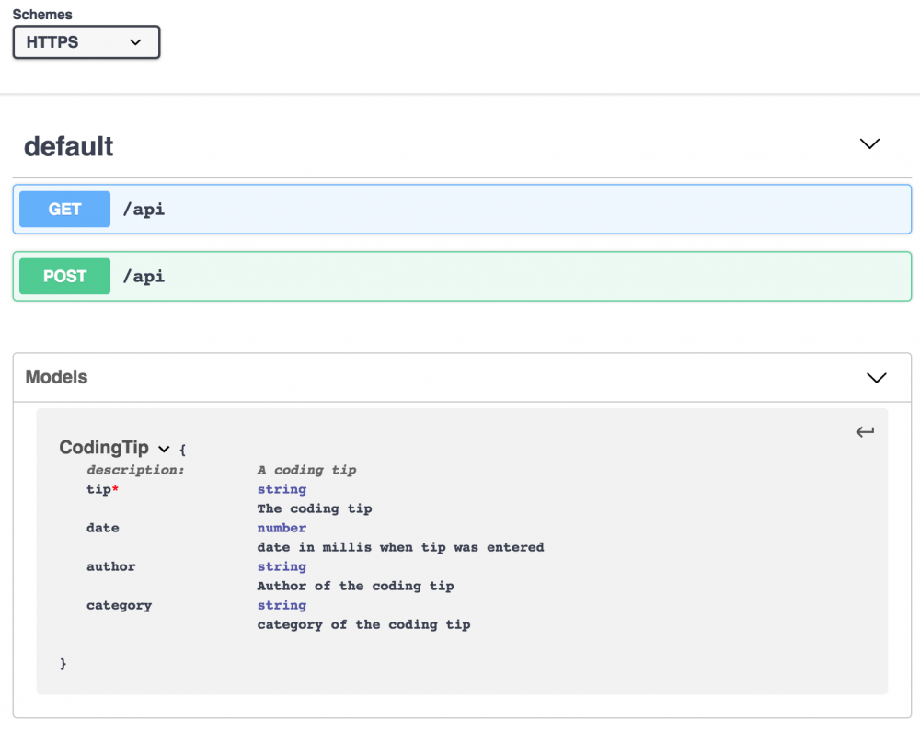
Task: Expand the POST /api endpoint path
Action: [x=144, y=277]
